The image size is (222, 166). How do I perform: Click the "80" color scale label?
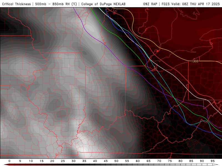point(181,161)
